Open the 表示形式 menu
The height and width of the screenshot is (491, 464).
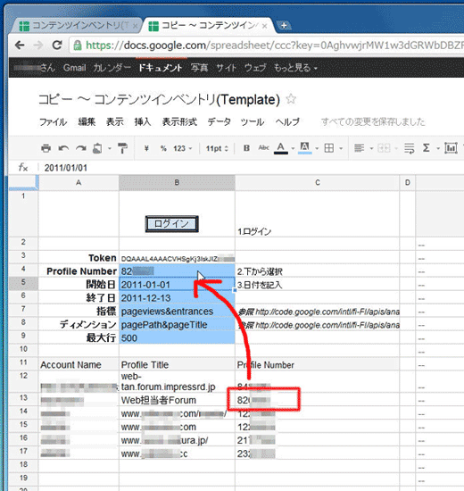179,121
